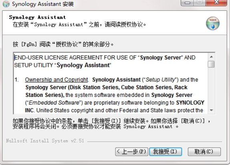
Task: Click the Synology Assistant title bar icon
Action: tap(6, 4)
